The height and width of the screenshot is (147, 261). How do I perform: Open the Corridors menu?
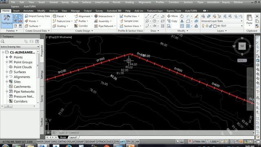(x=174, y=2)
